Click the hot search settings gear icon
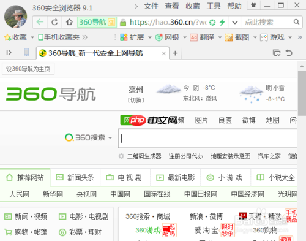Image resolution: width=306 pixels, height=241 pixels. coord(121,156)
